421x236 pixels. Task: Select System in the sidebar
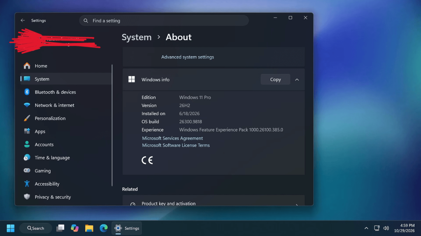66,79
